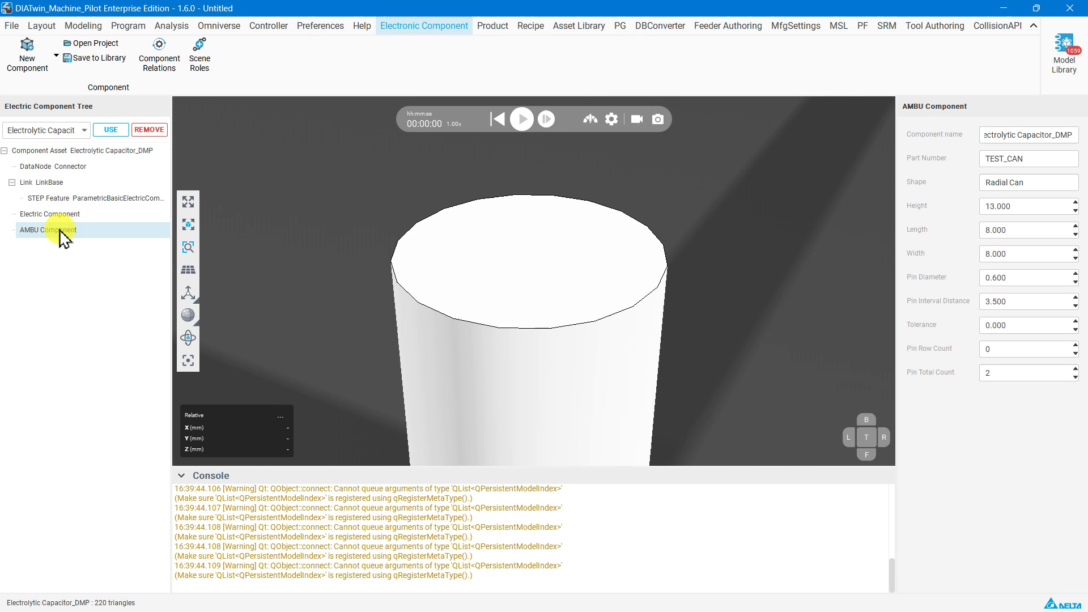
Task: Click the USE button
Action: [x=111, y=130]
